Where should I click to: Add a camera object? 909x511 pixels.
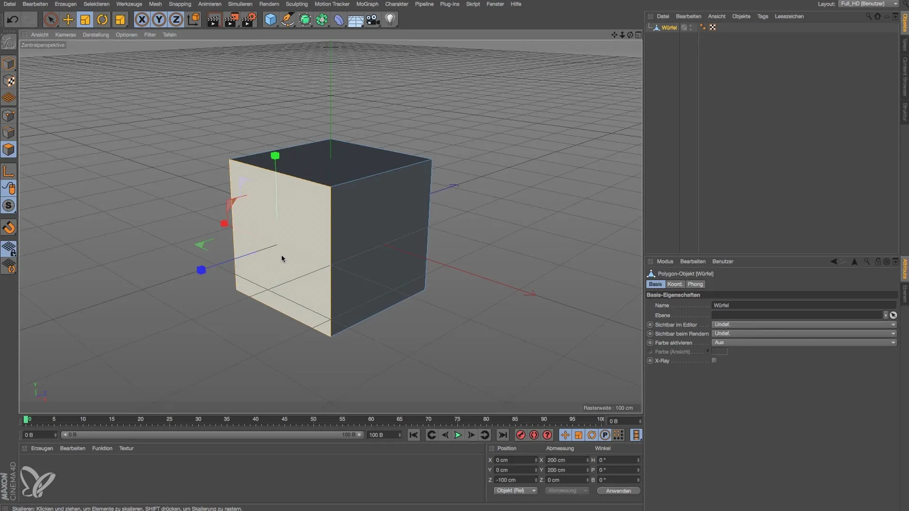pos(373,19)
